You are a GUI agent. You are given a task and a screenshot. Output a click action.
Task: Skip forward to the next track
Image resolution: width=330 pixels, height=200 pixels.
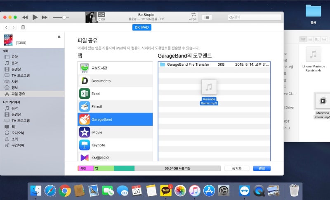coord(45,17)
